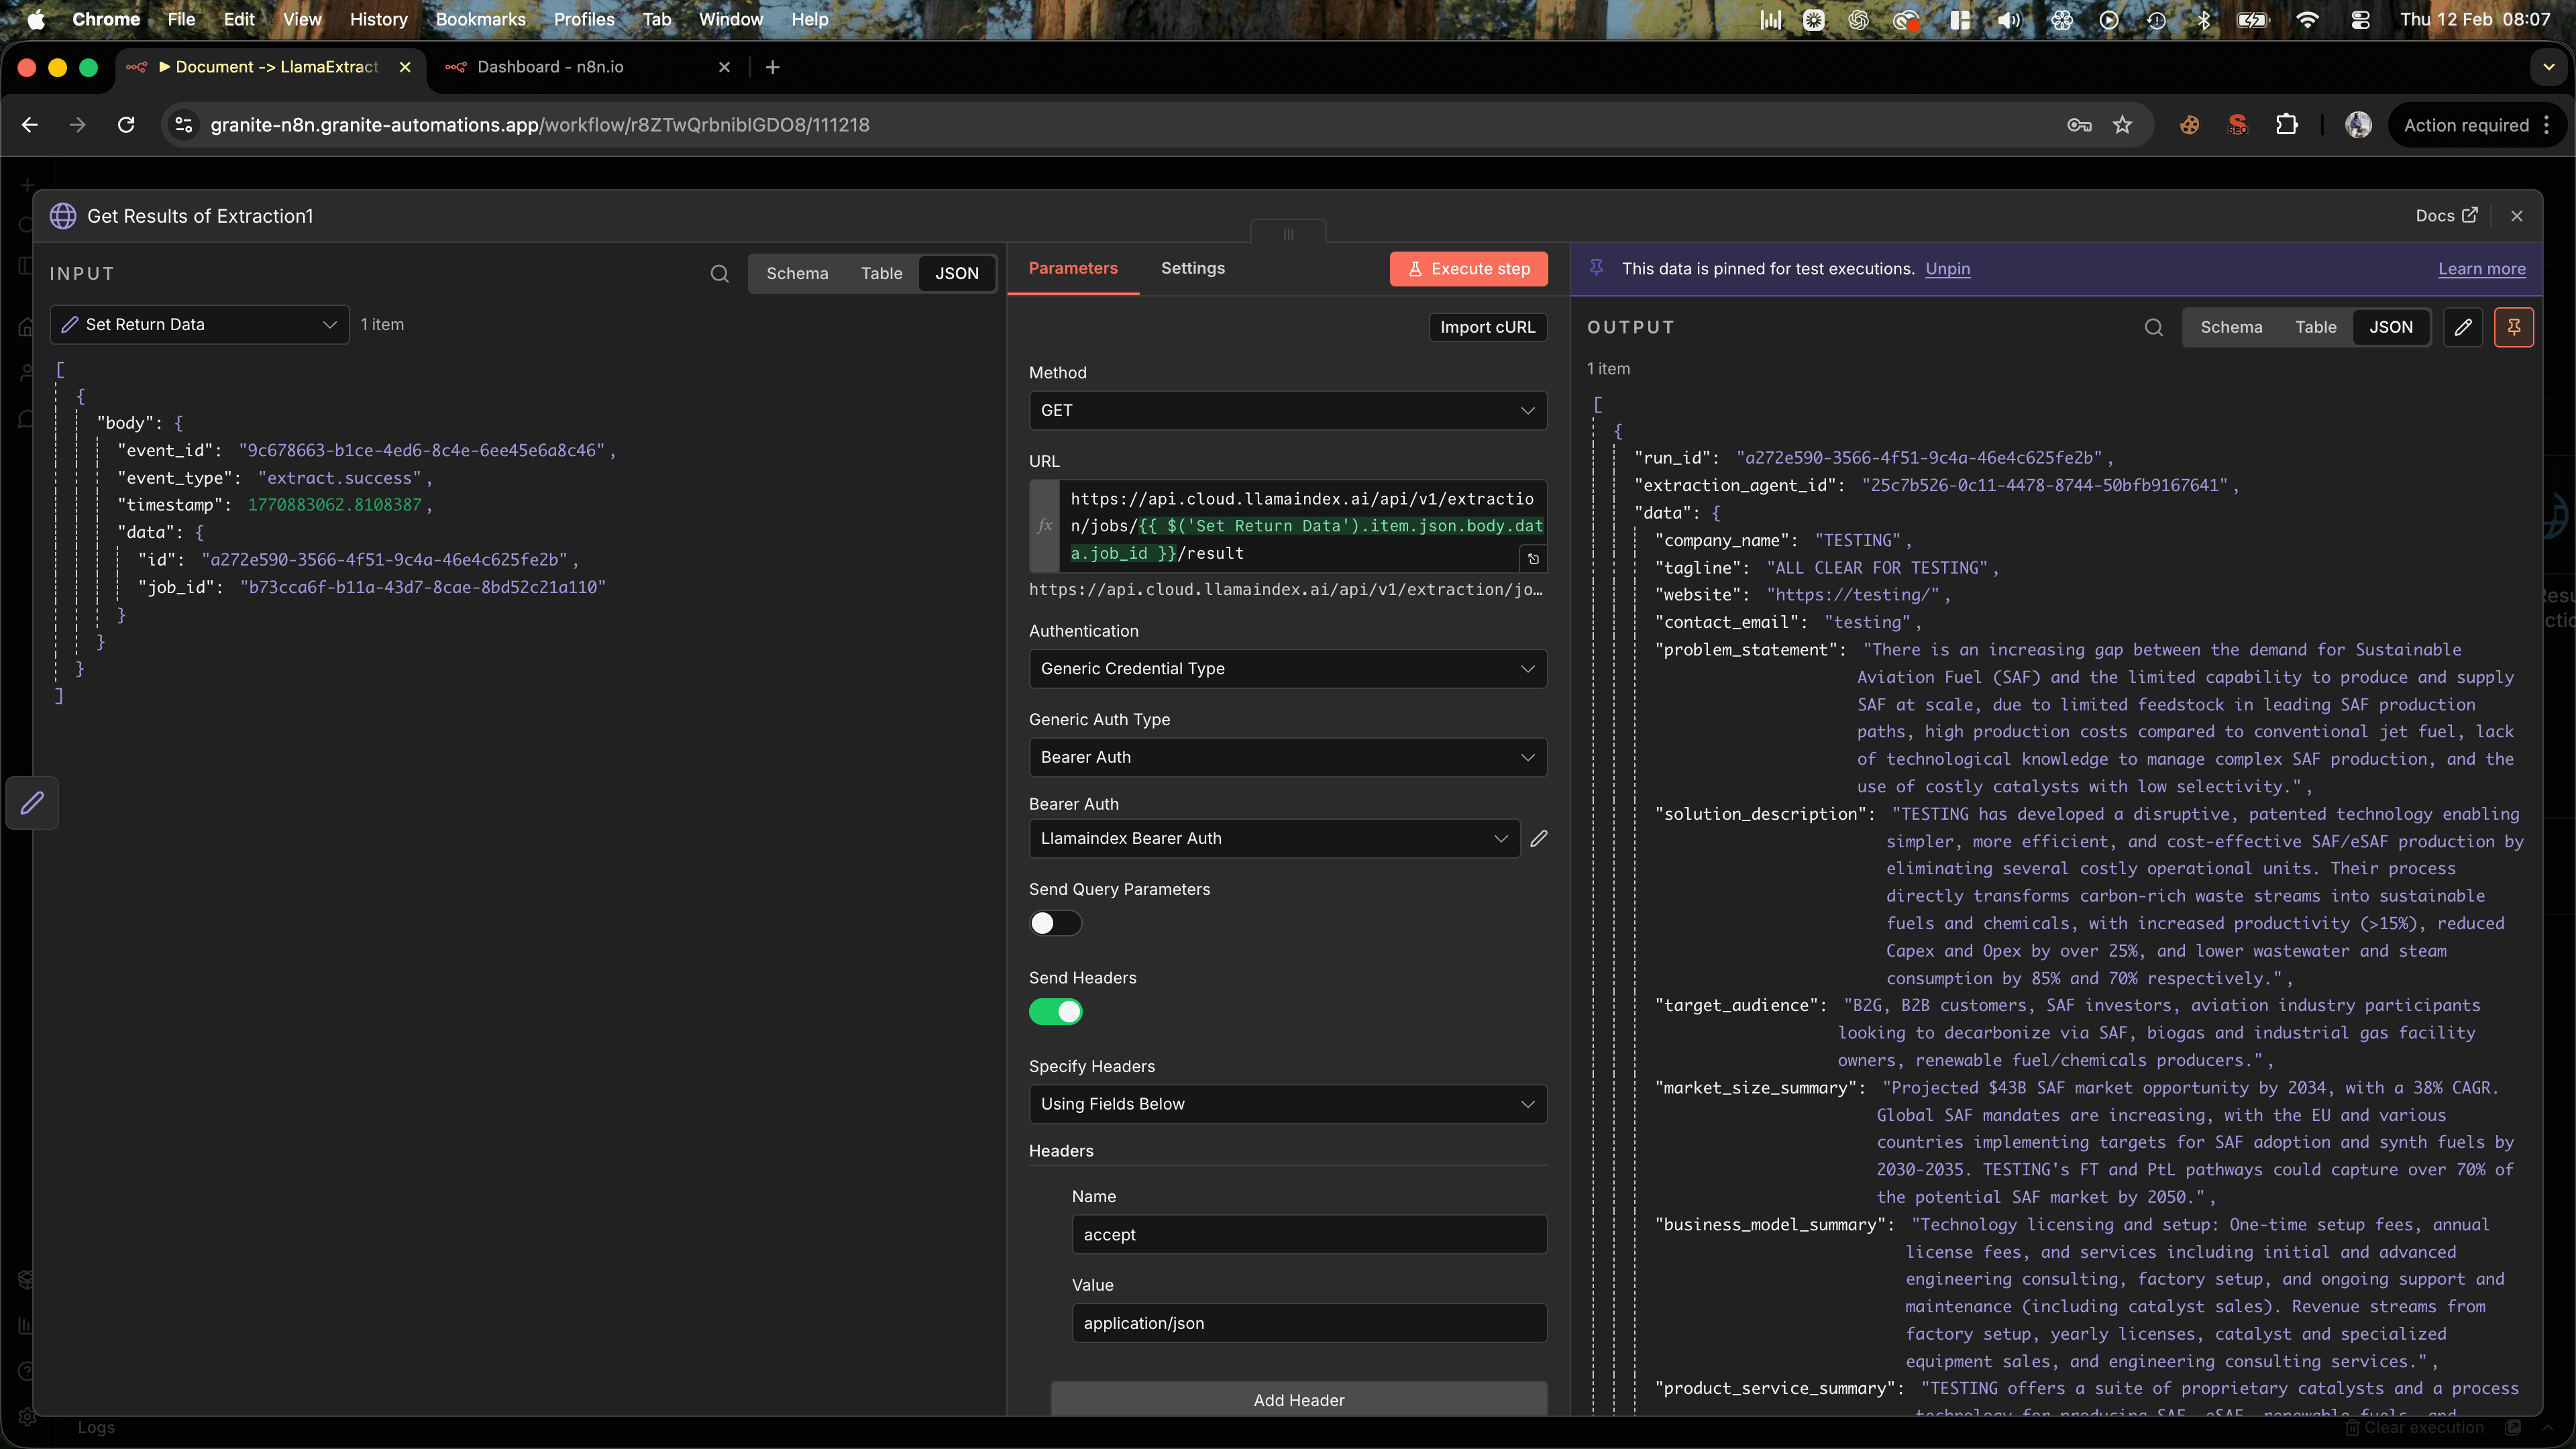Click the edit output pencil icon
This screenshot has height=1449, width=2576.
[2463, 327]
